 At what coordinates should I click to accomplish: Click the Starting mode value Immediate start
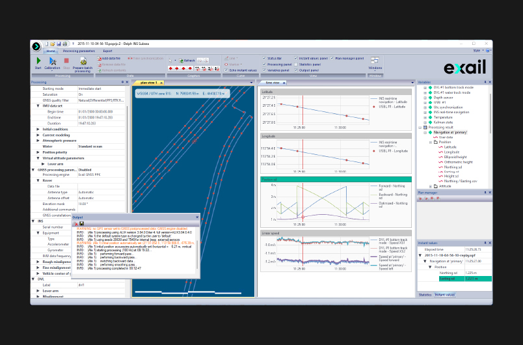(90, 89)
